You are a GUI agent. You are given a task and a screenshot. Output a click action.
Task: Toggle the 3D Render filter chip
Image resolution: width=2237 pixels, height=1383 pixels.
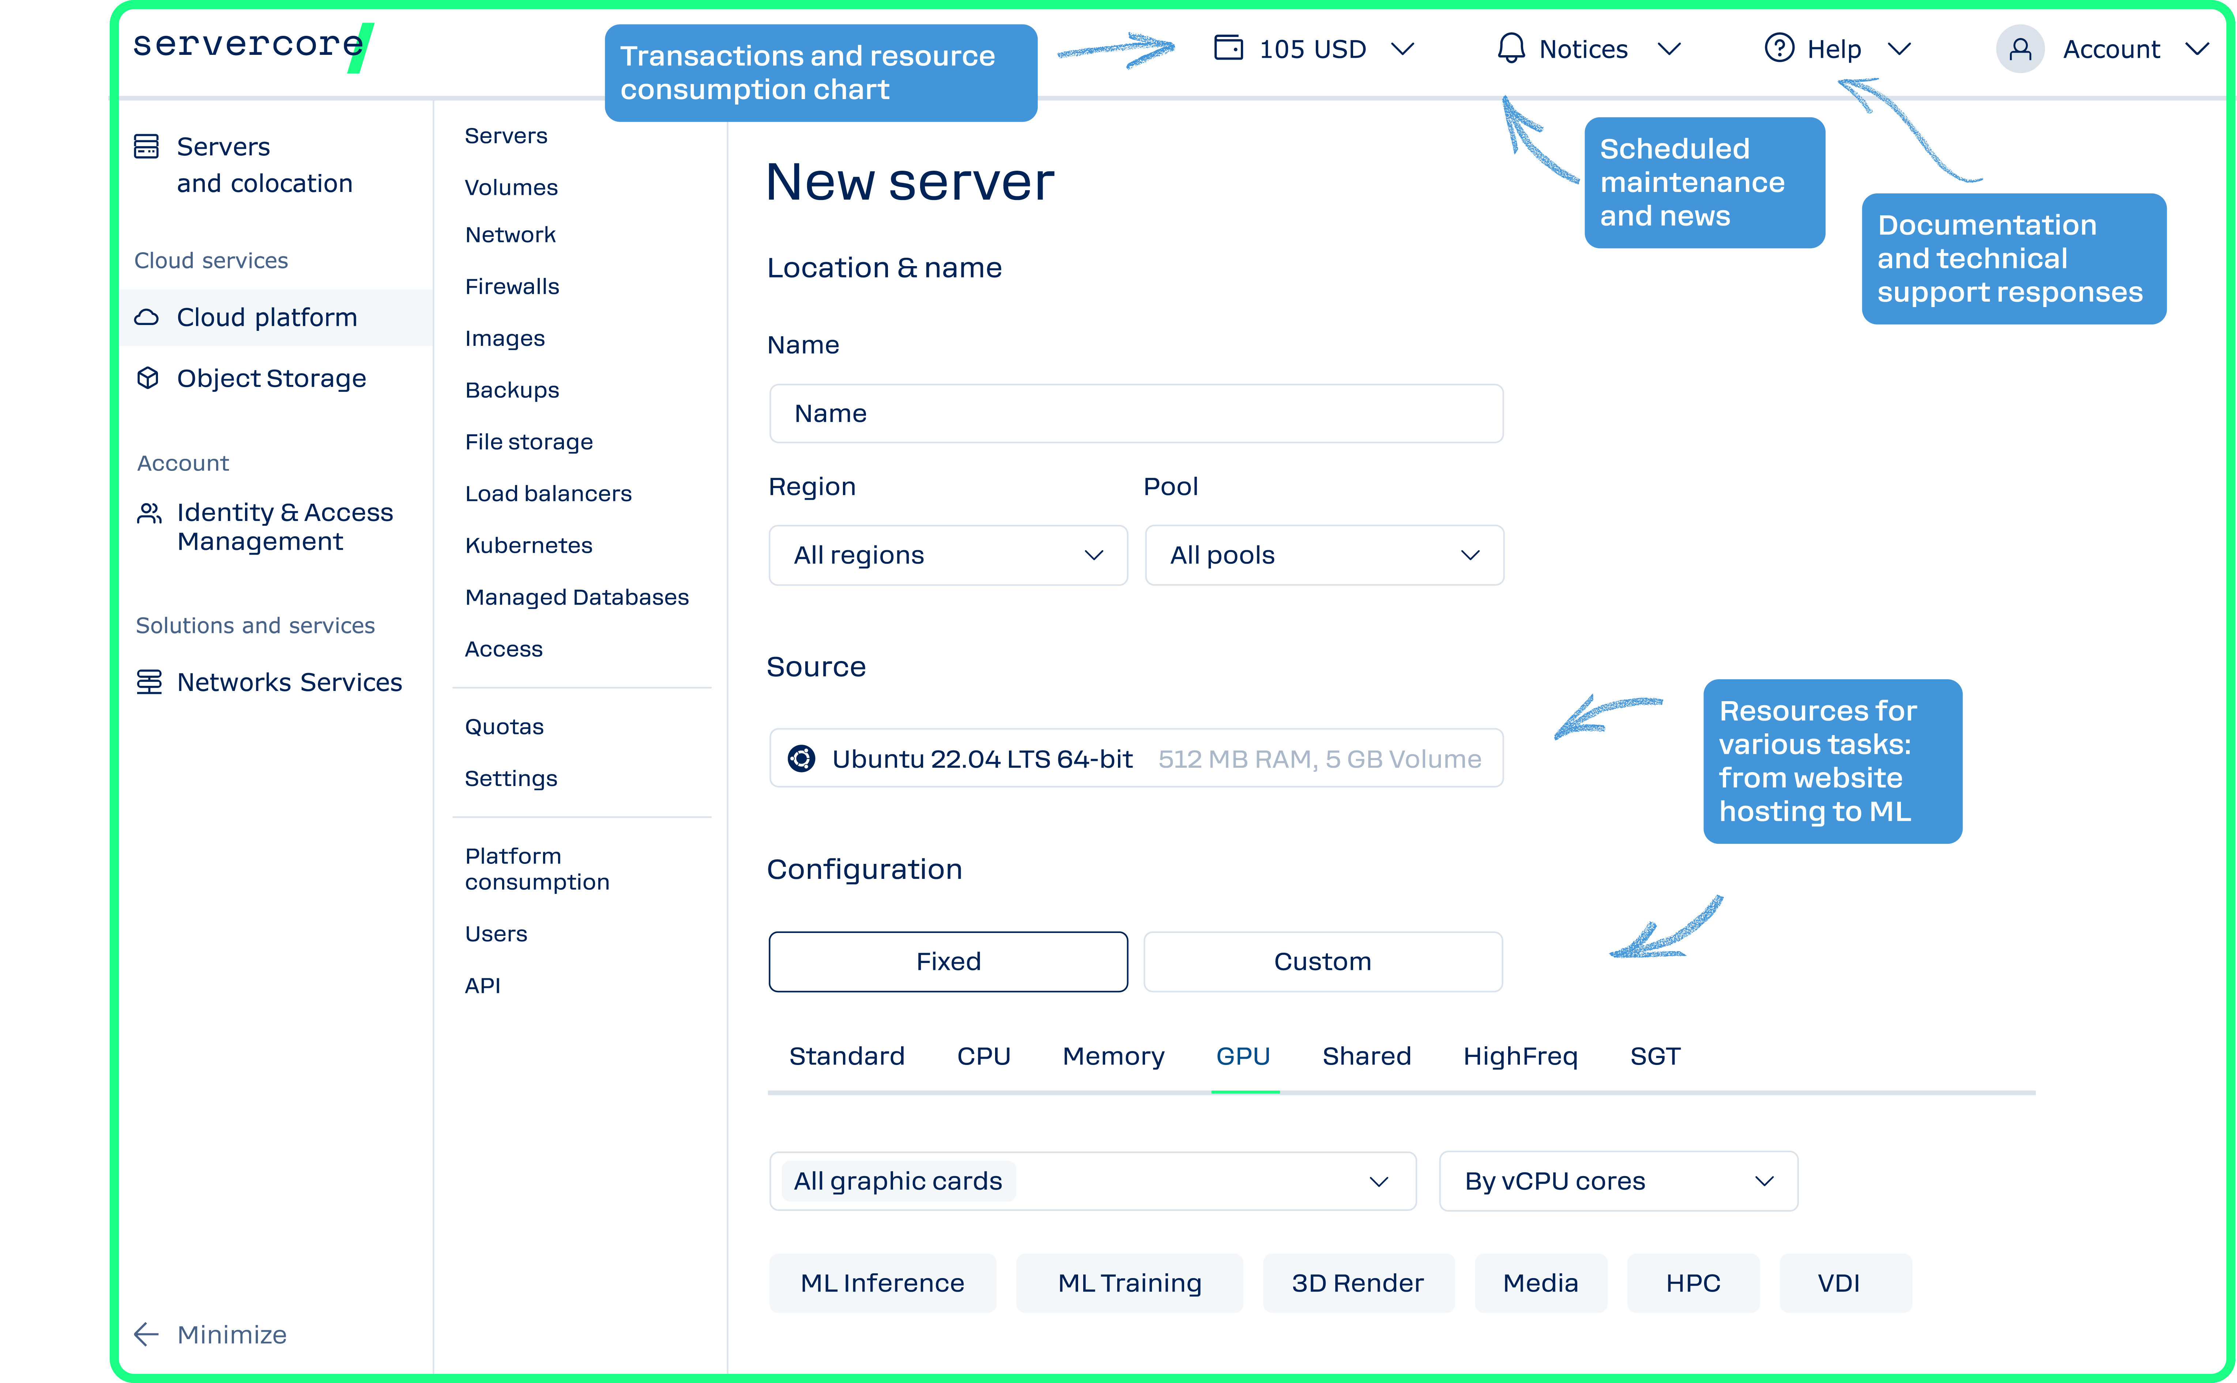tap(1358, 1282)
